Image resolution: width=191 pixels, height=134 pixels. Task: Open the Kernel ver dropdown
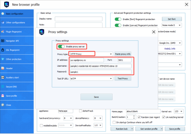coord(181,111)
